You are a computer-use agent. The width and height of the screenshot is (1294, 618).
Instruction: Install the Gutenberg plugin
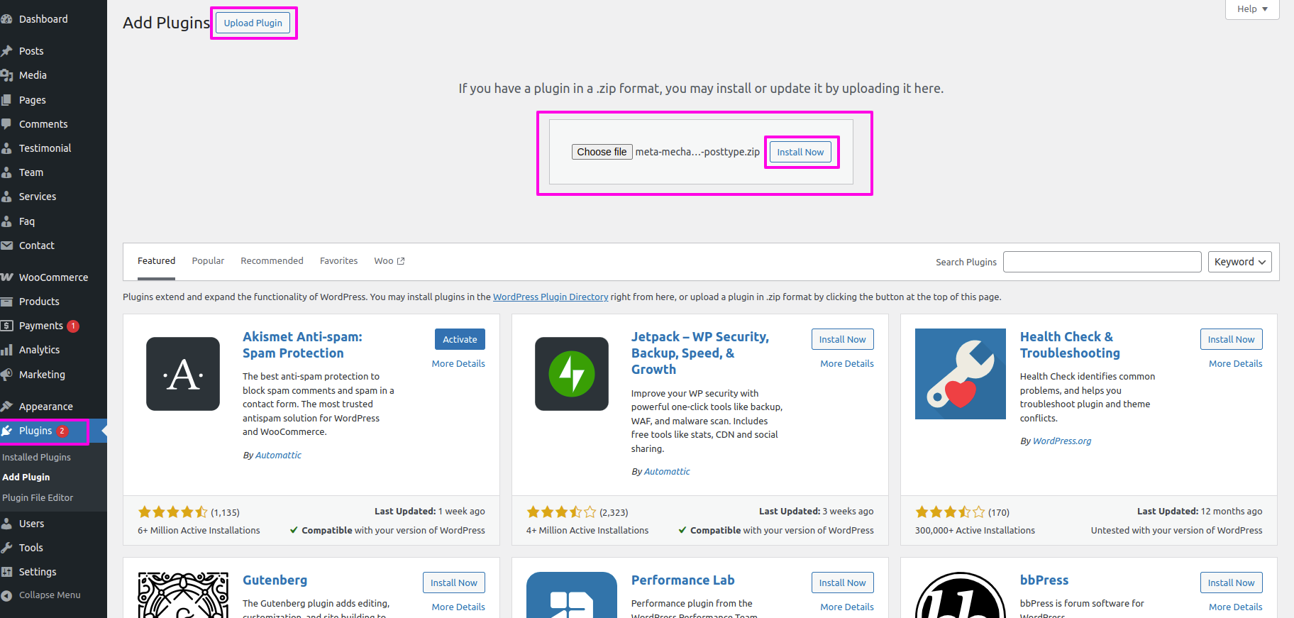tap(454, 583)
